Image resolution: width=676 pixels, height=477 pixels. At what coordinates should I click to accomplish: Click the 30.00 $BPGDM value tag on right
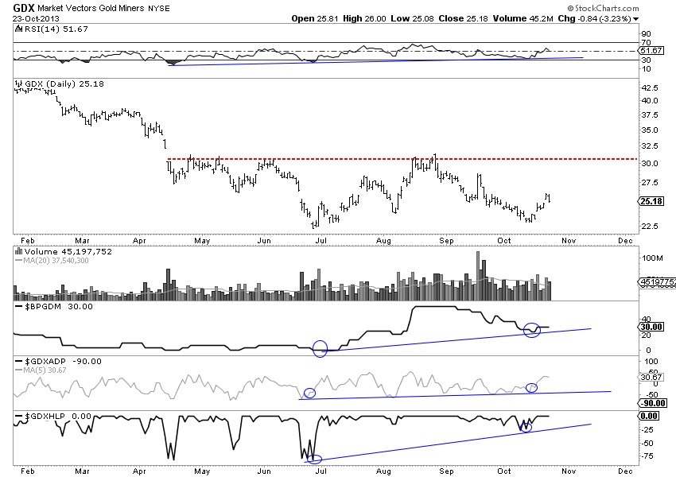pyautogui.click(x=651, y=327)
